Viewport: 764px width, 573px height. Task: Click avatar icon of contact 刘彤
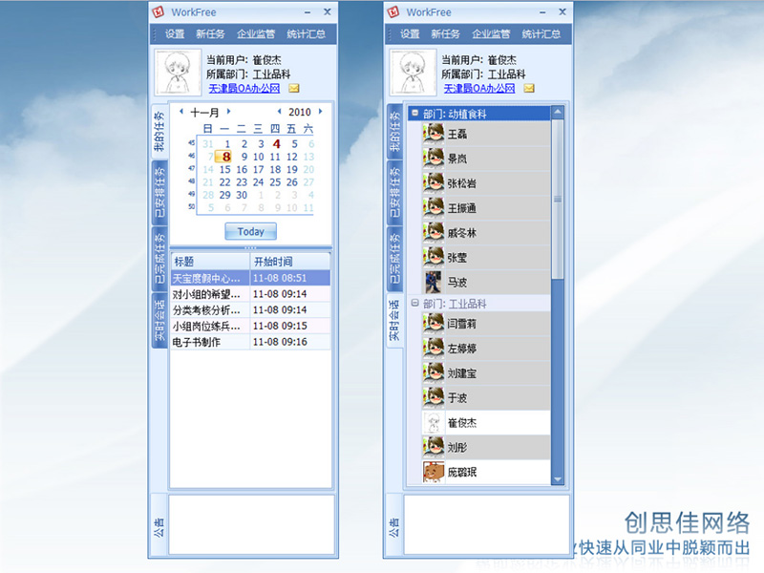[x=434, y=447]
